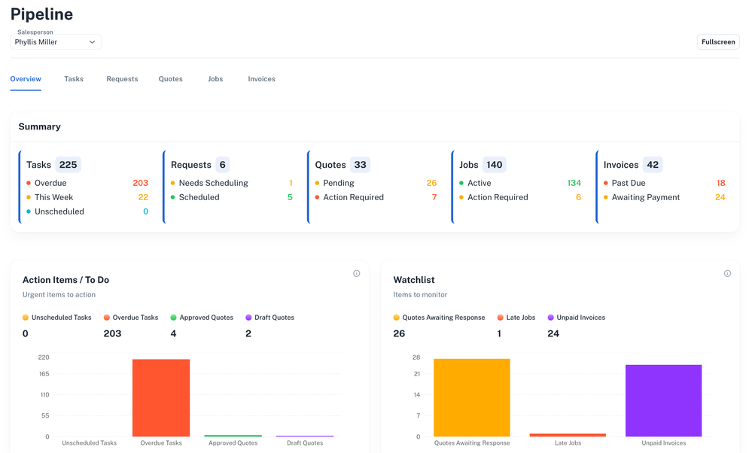Click the Draft Quotes legend color dot

pos(248,318)
